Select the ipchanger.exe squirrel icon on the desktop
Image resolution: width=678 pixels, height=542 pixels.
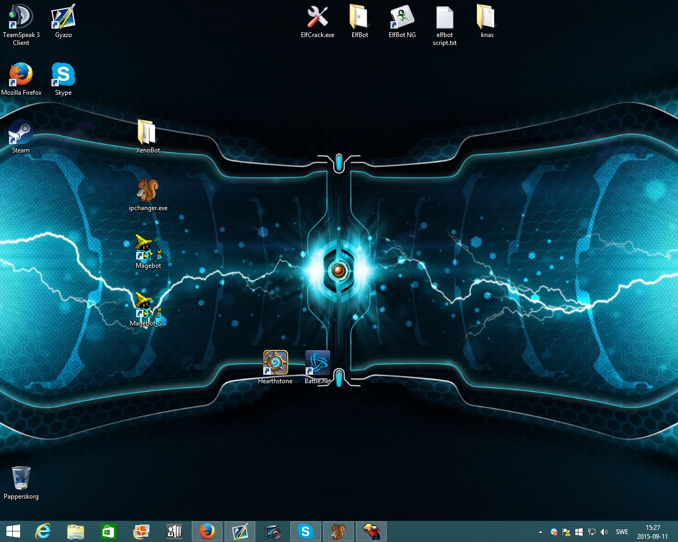[x=148, y=194]
